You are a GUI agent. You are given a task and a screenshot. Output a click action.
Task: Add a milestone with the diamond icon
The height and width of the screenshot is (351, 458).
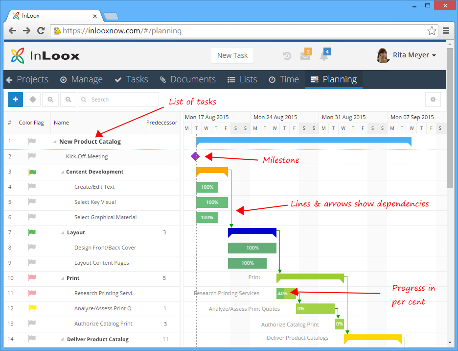[x=33, y=100]
